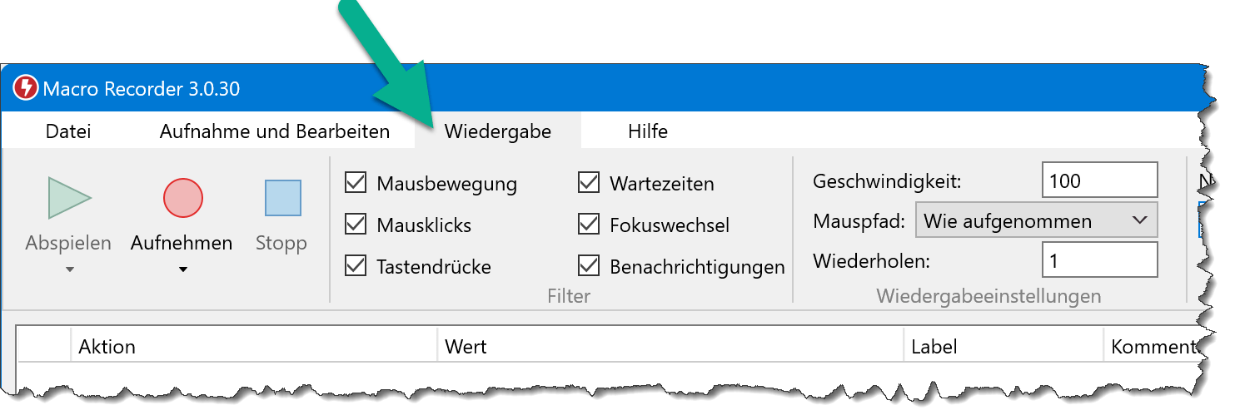The width and height of the screenshot is (1235, 420).
Task: Click the Macro Recorder app logo
Action: click(26, 87)
